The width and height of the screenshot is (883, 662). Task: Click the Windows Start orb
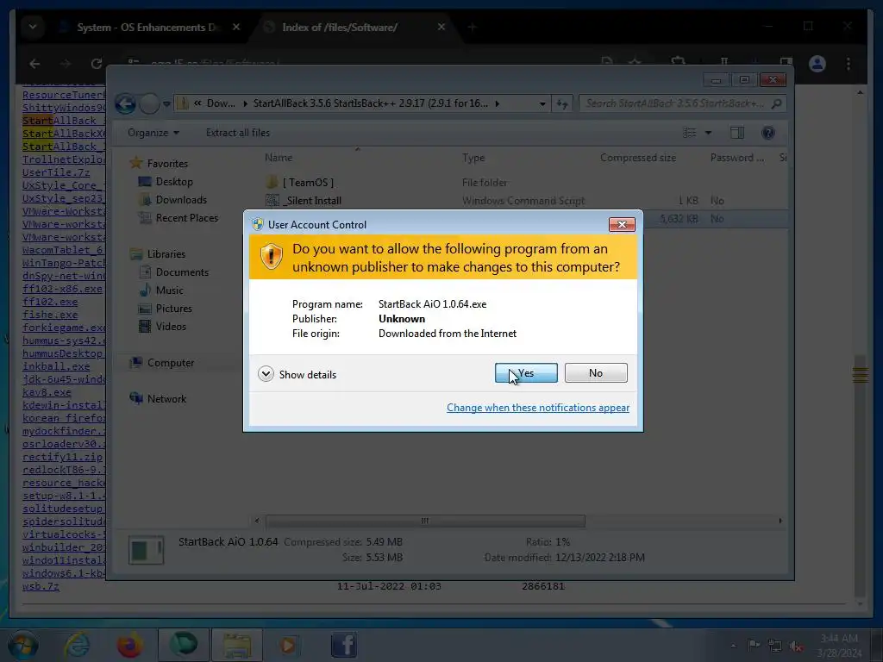pos(22,645)
